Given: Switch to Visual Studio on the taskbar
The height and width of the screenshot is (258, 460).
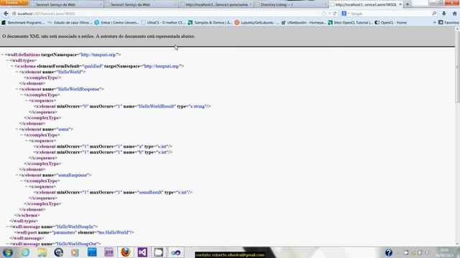Looking at the screenshot, I should (142, 252).
